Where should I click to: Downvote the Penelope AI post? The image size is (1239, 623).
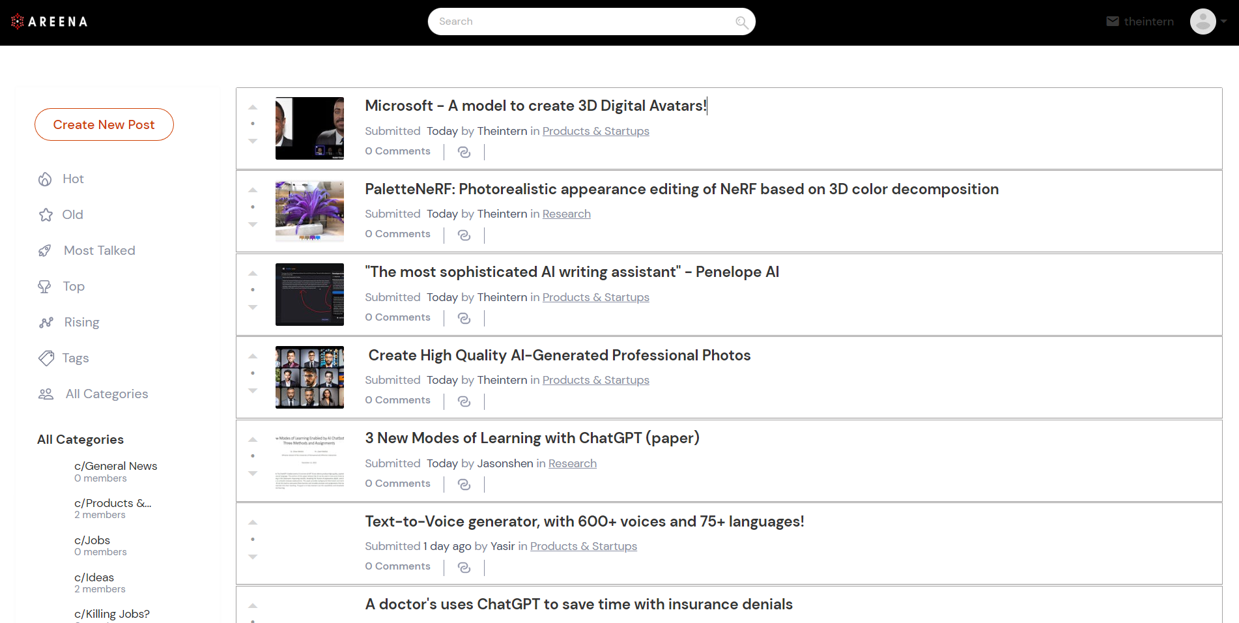pyautogui.click(x=253, y=307)
